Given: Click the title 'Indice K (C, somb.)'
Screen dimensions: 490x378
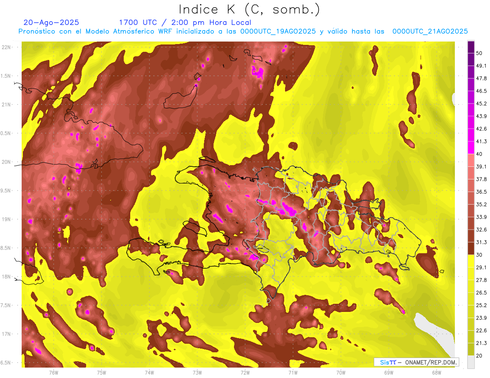Looking at the screenshot, I should (x=249, y=9).
